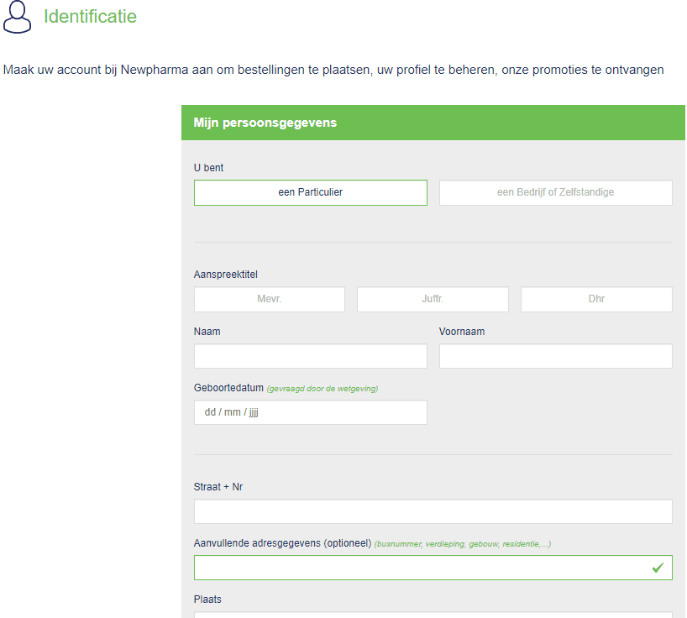
Task: Focus the Naam input field
Action: point(310,356)
